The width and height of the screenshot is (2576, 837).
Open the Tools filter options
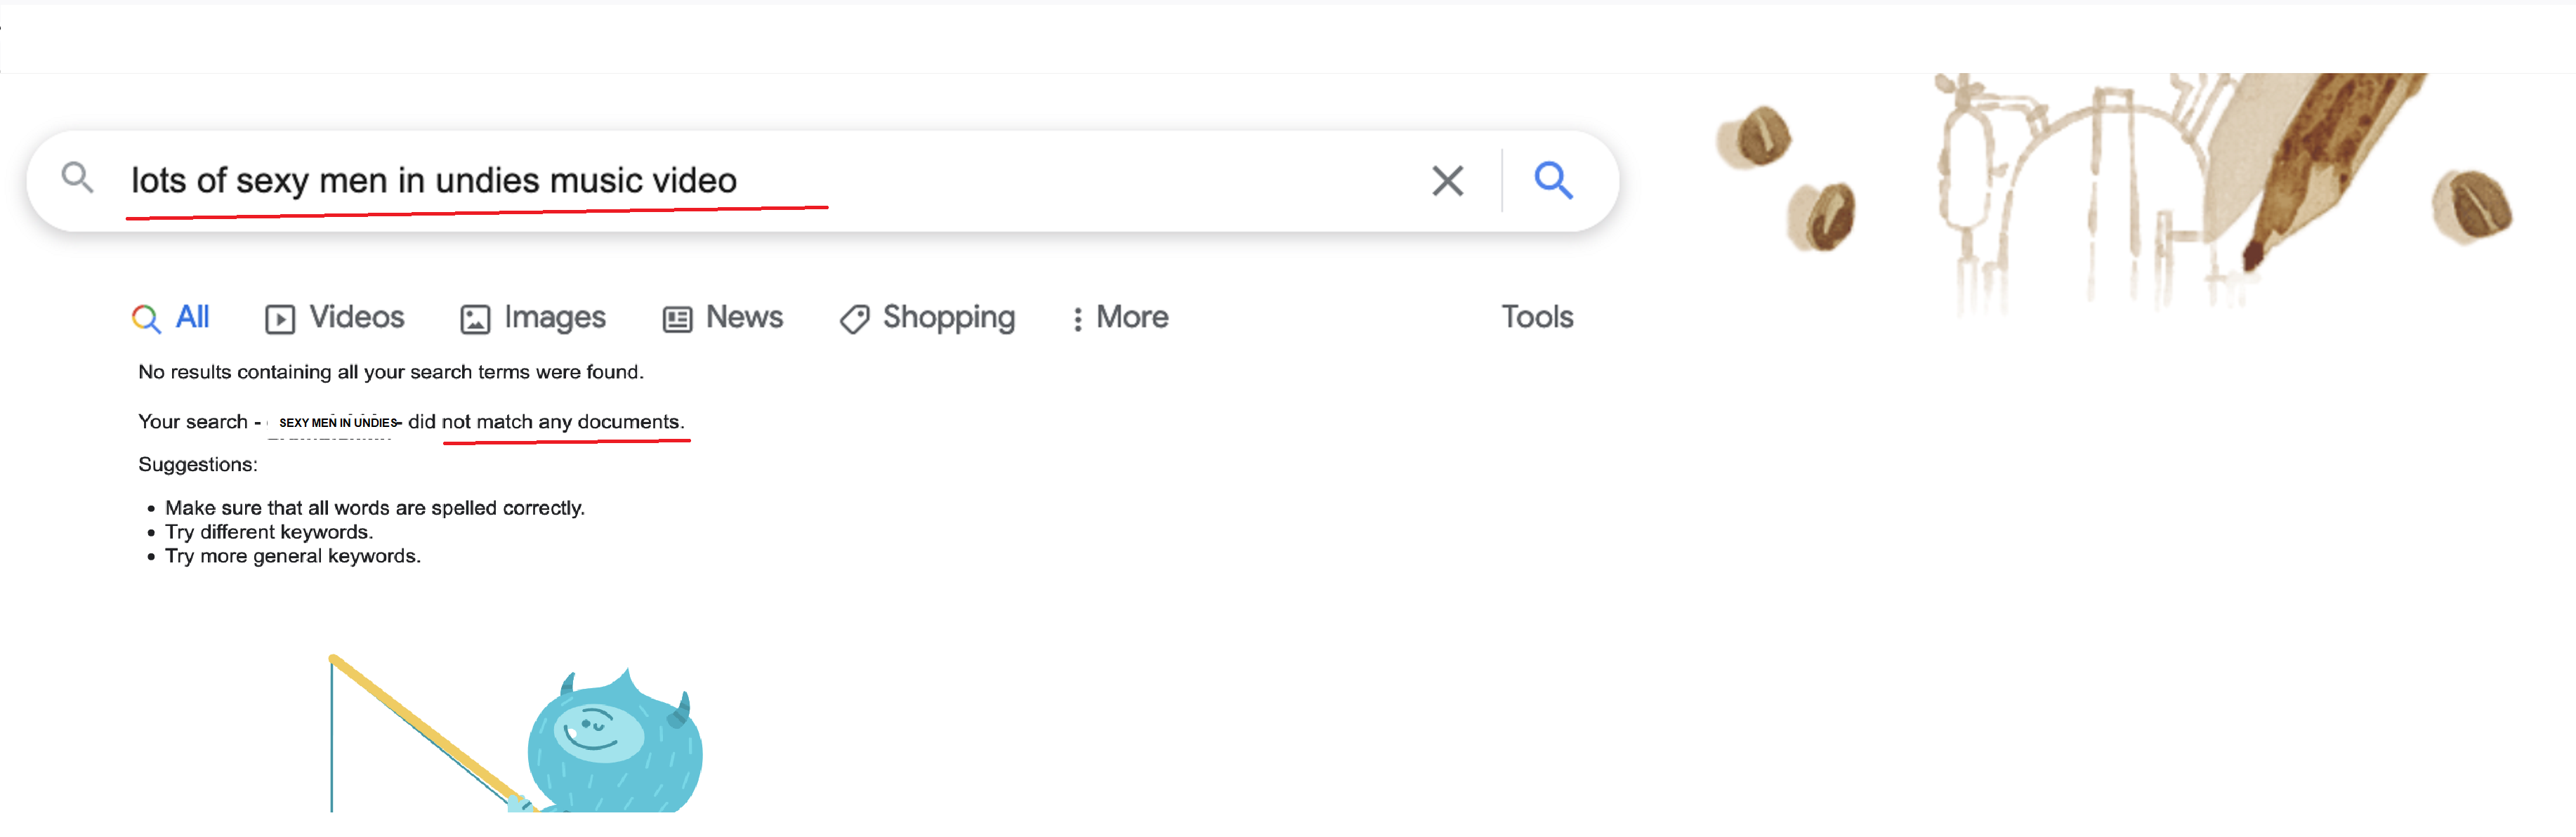click(1537, 317)
